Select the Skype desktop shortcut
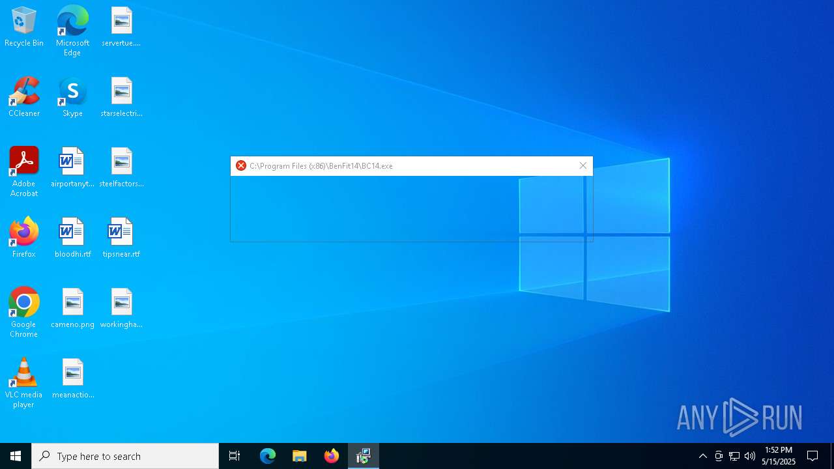This screenshot has height=469, width=834. pos(72,98)
